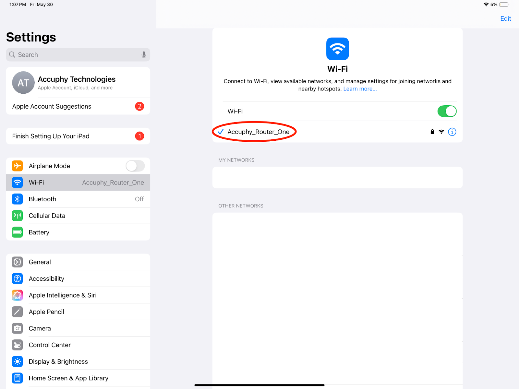Image resolution: width=519 pixels, height=389 pixels.
Task: Tap the Airplane Mode orange icon
Action: 18,166
